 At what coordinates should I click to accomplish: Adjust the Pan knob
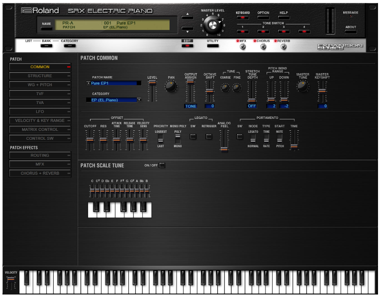171,87
